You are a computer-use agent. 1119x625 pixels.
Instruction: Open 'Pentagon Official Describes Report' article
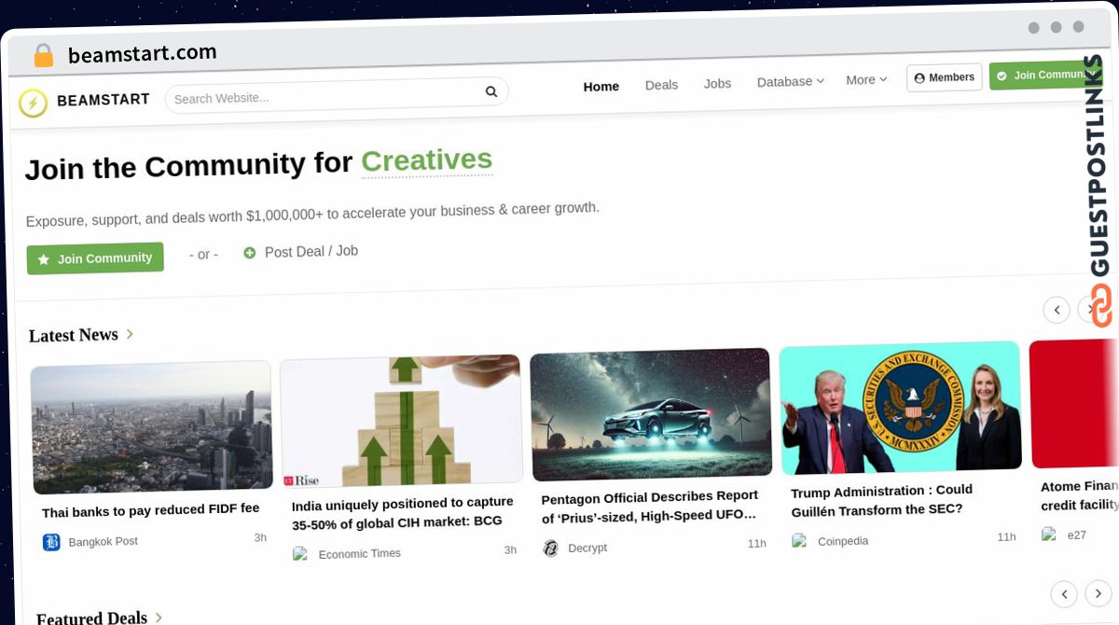[650, 506]
